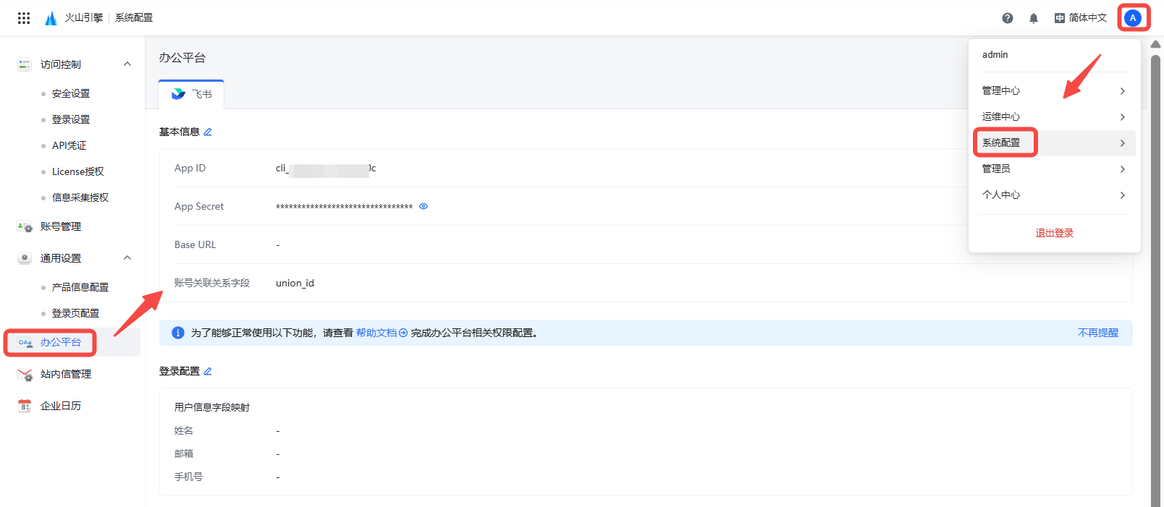Open the user avatar menu
1164x507 pixels.
click(x=1134, y=18)
